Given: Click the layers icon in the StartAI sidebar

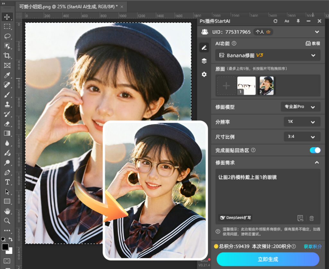Looking at the screenshot, I should 204,61.
